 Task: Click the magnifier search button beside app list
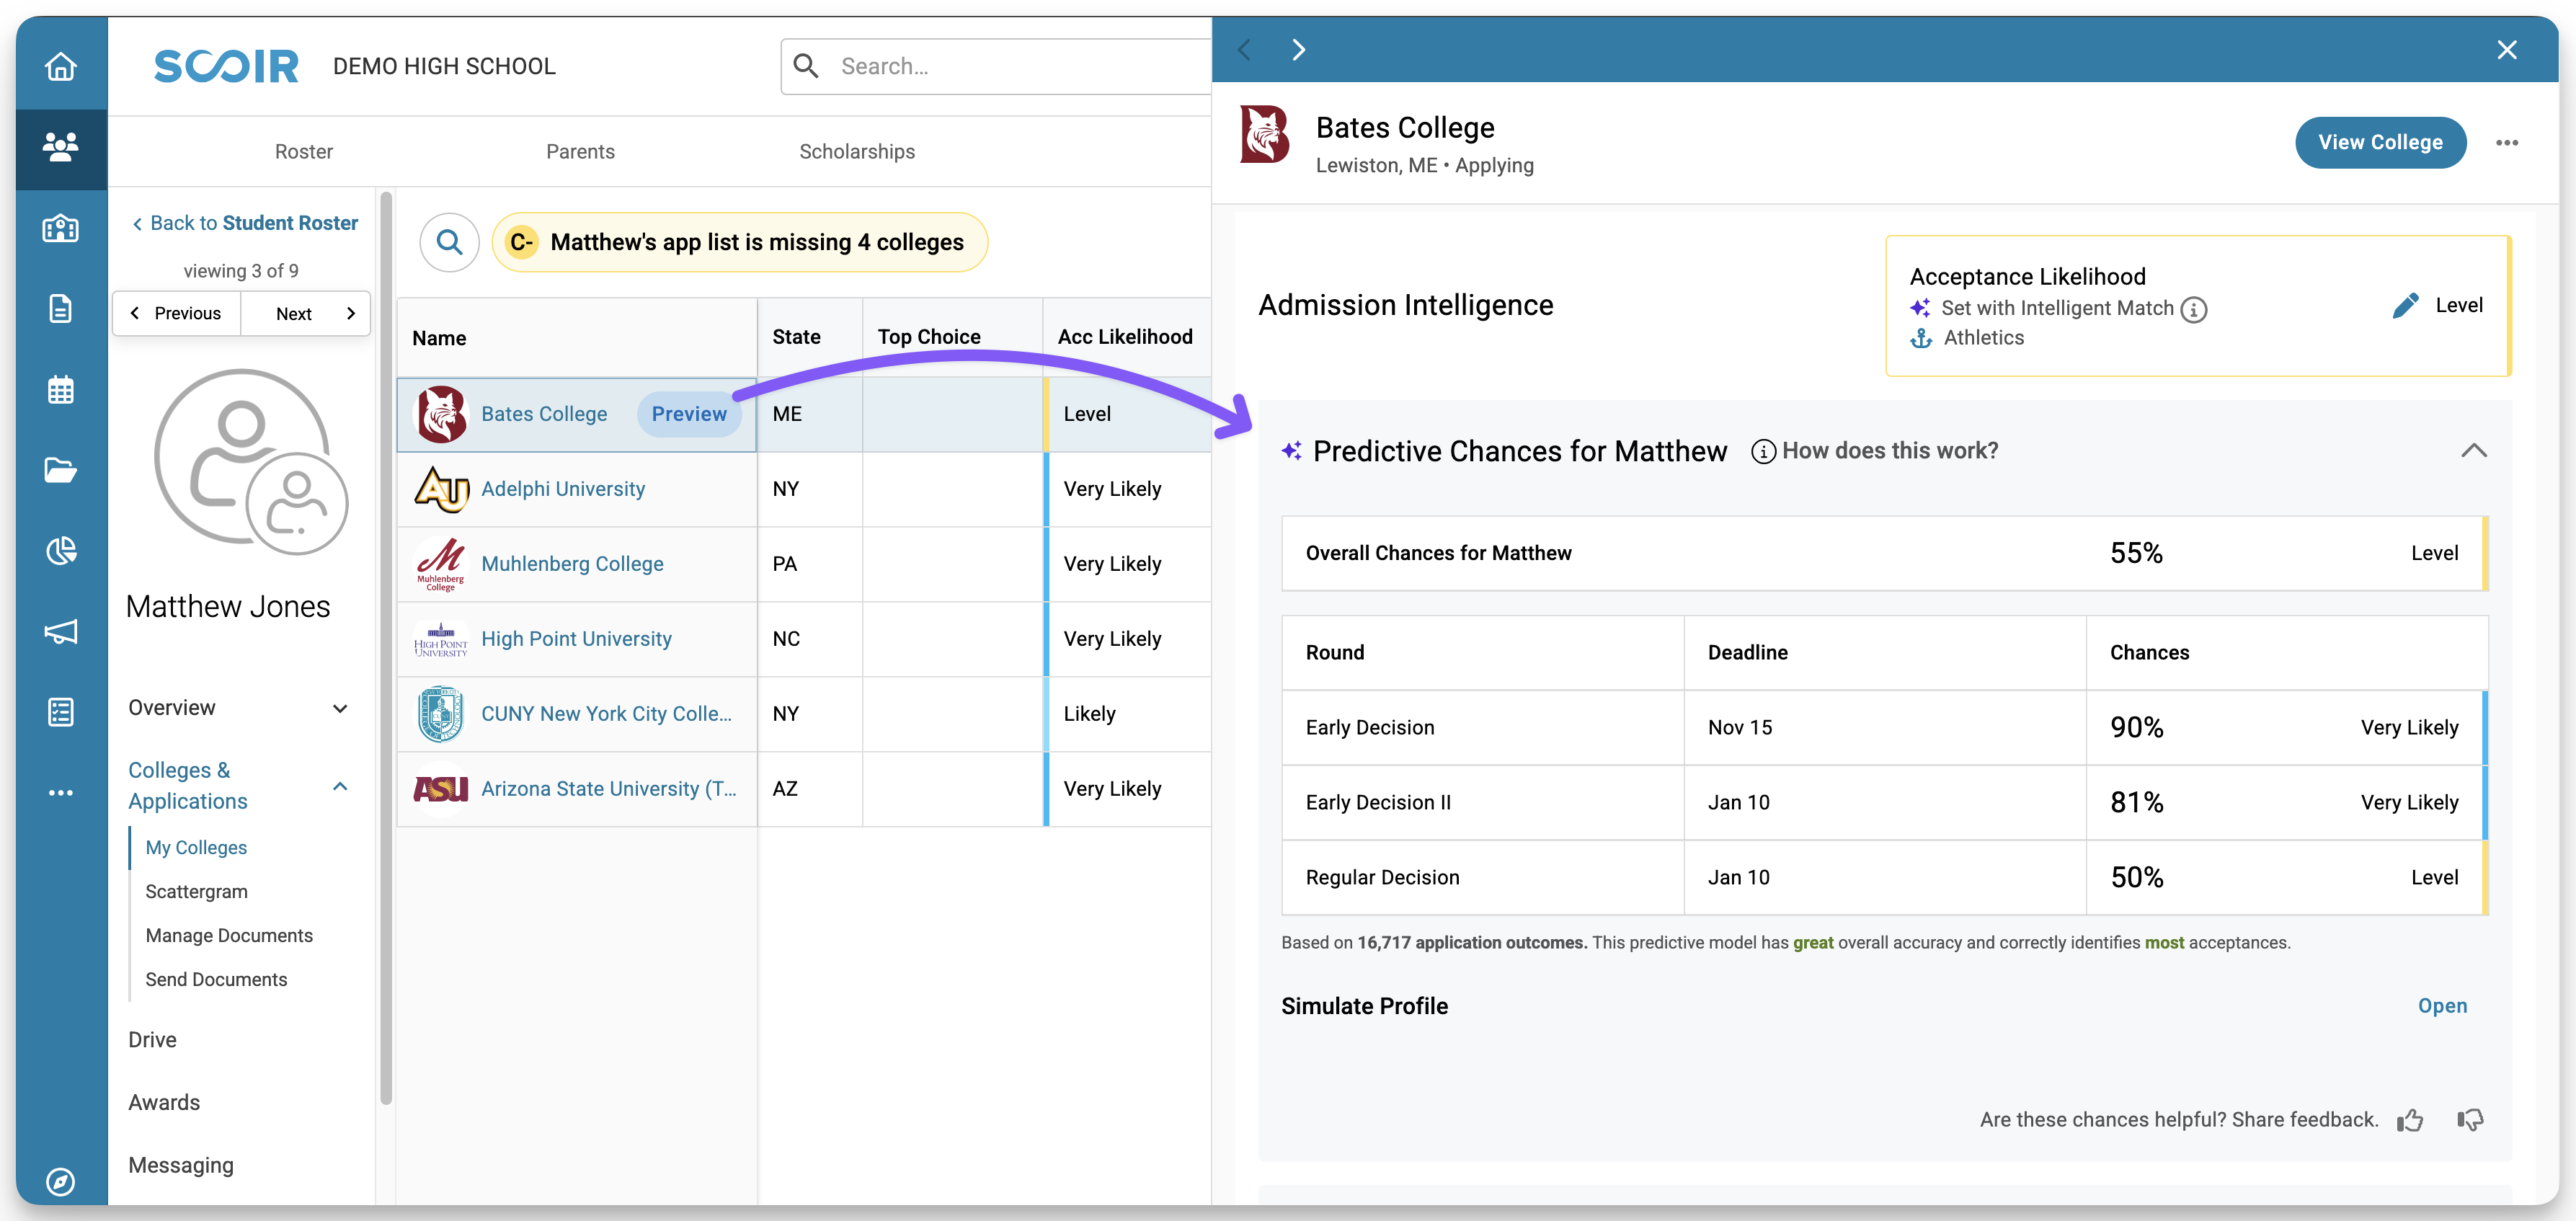point(450,242)
